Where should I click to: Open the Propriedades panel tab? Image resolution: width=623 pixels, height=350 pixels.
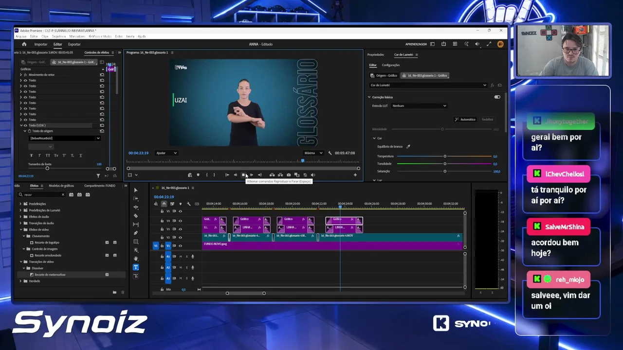click(x=376, y=54)
